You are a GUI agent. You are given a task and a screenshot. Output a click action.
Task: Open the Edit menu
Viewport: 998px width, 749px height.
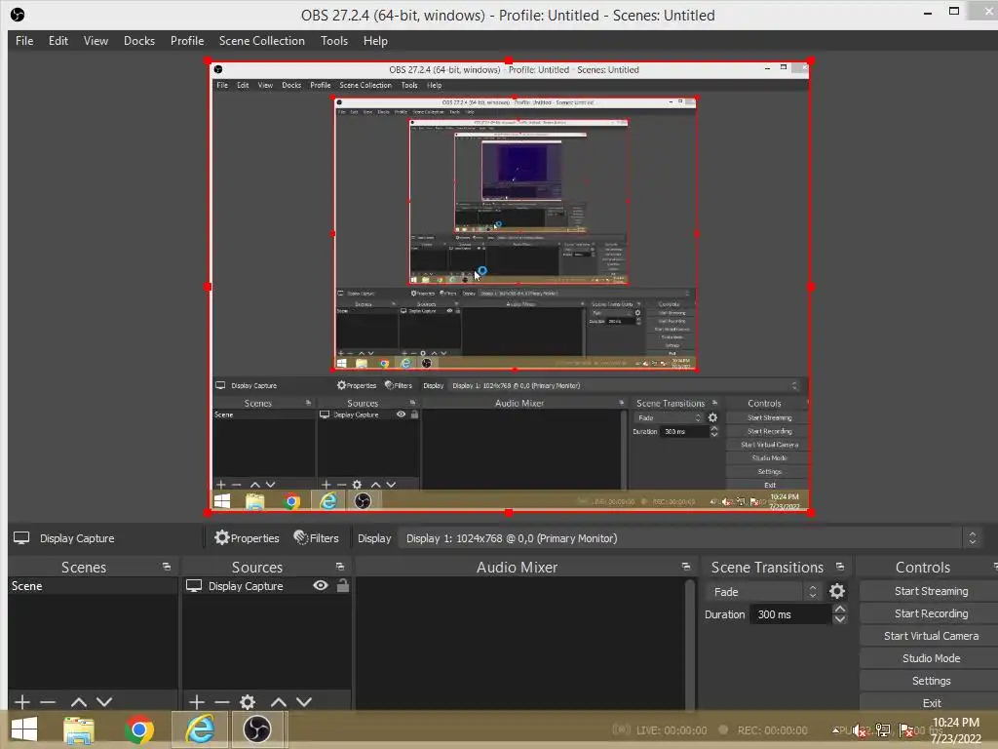click(58, 41)
